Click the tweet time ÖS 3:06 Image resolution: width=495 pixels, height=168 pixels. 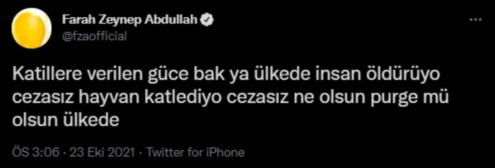(x=36, y=152)
